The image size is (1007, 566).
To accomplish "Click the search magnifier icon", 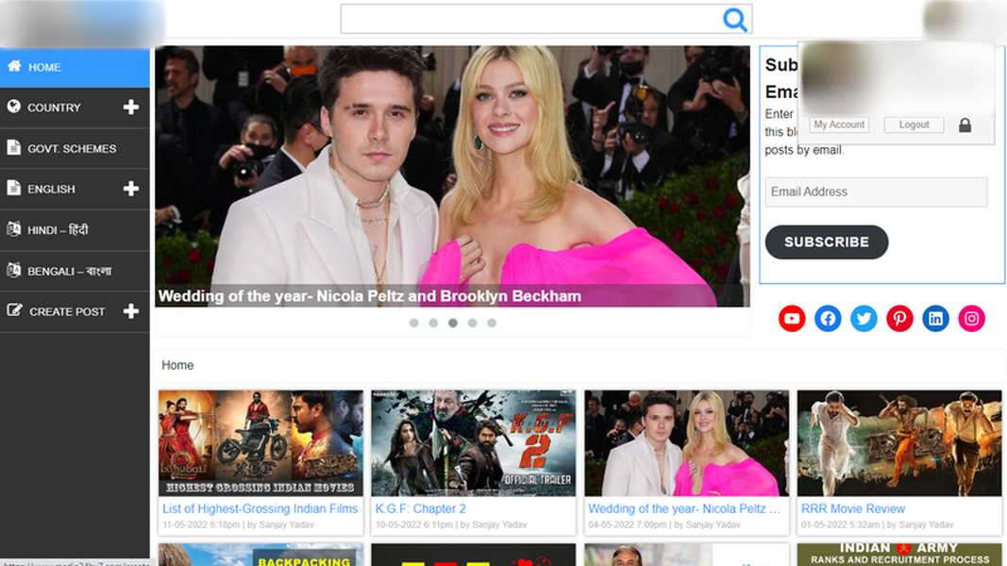I will (734, 19).
